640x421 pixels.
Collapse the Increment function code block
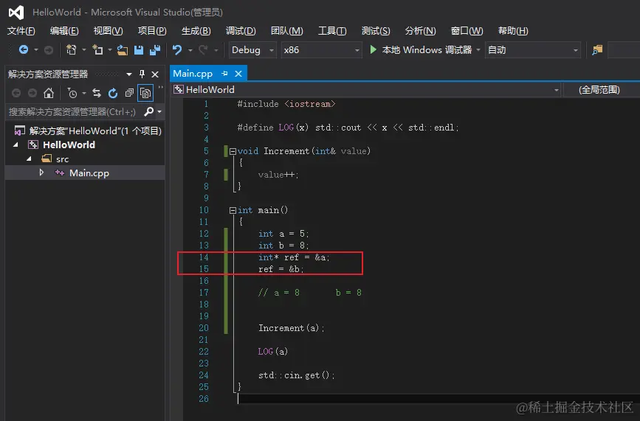(233, 151)
